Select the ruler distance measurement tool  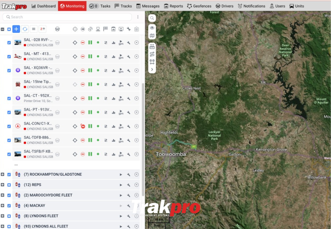click(152, 47)
